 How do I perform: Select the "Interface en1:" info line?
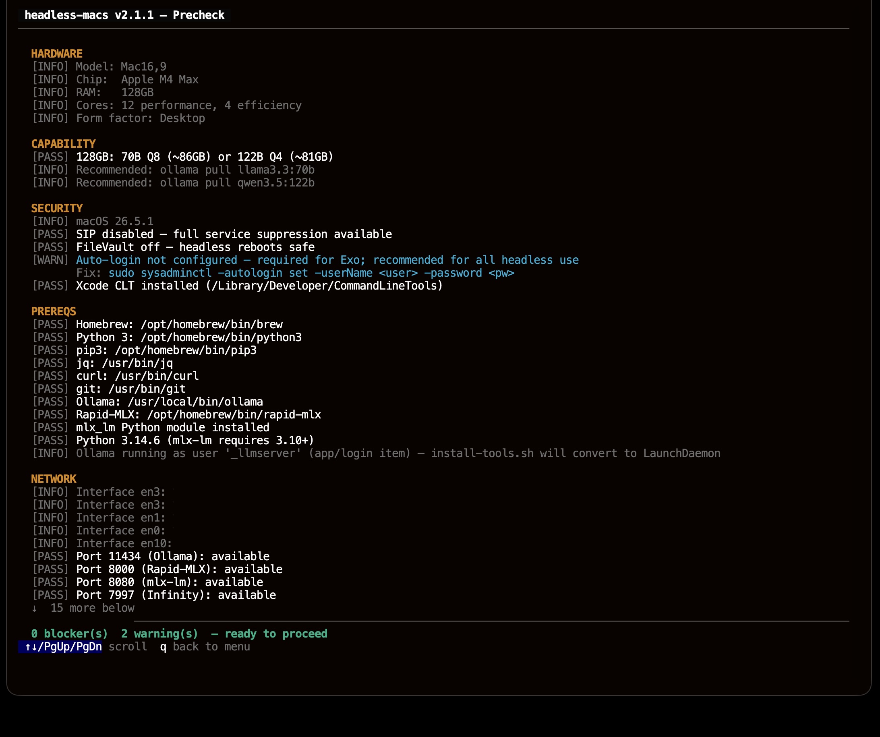pos(99,518)
